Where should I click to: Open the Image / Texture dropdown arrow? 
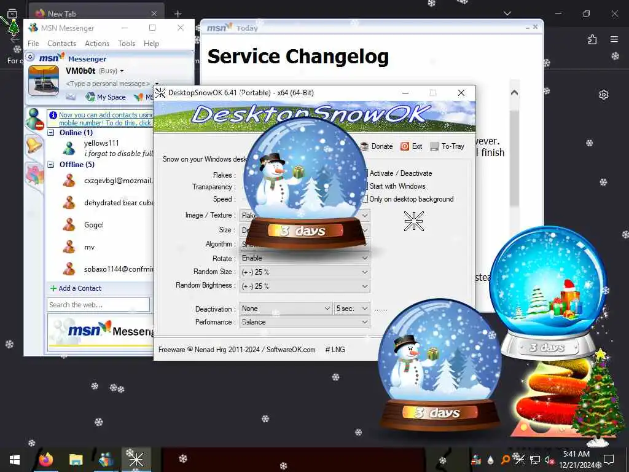pyautogui.click(x=364, y=216)
